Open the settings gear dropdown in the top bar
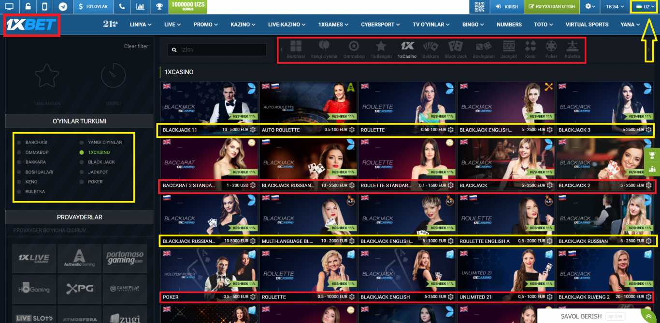 coord(590,7)
